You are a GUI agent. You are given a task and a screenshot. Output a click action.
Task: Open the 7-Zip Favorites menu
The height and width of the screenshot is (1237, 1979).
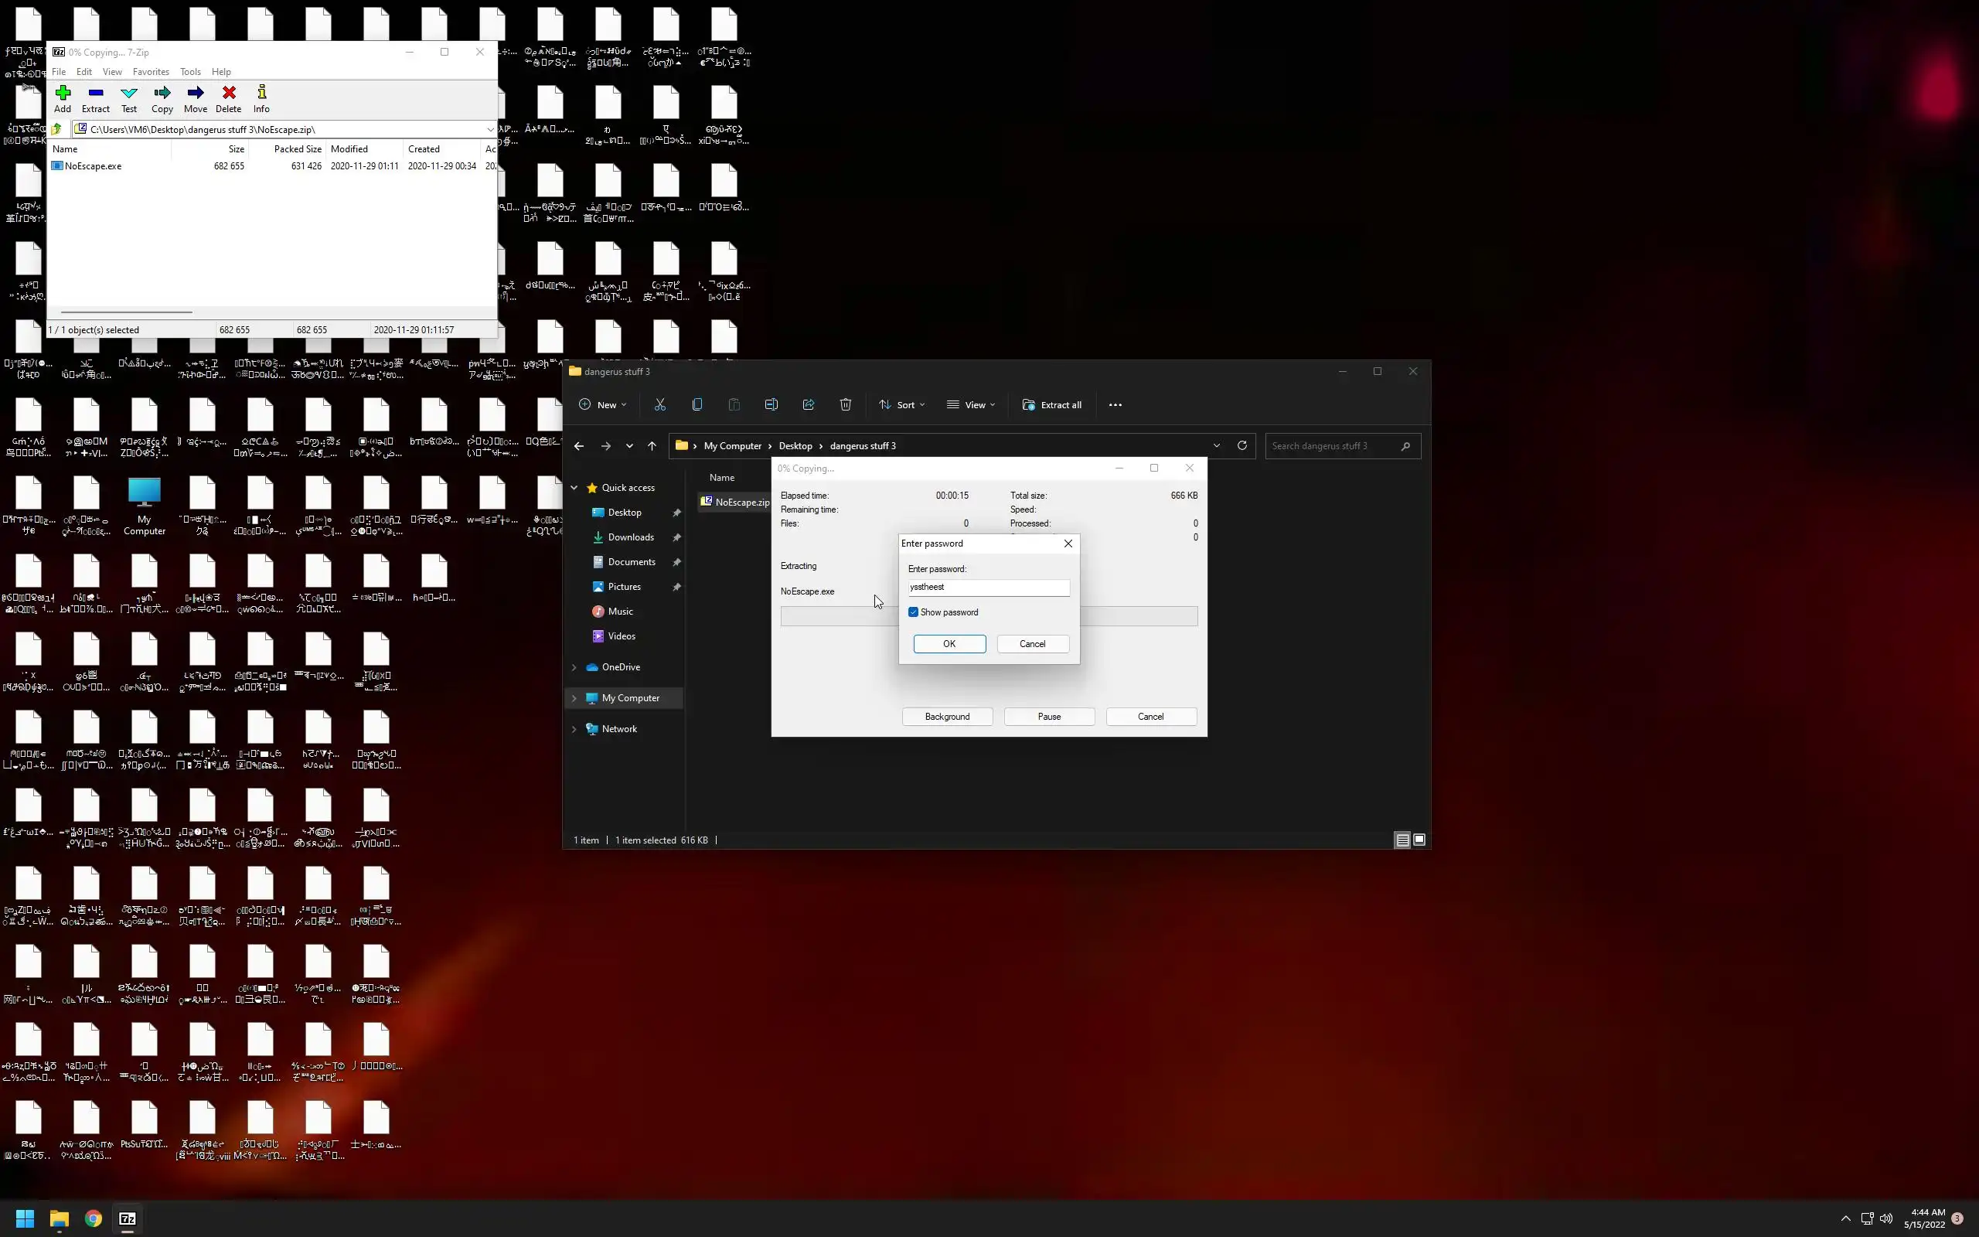(x=151, y=72)
